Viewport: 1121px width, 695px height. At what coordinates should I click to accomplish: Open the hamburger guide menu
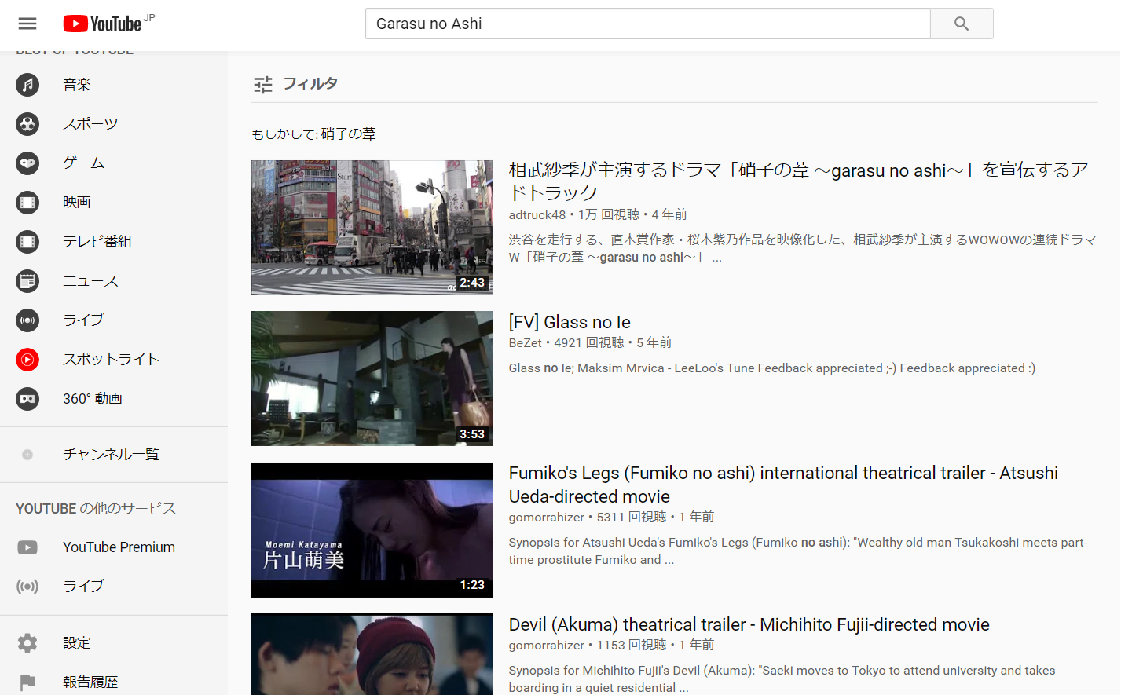click(x=27, y=24)
